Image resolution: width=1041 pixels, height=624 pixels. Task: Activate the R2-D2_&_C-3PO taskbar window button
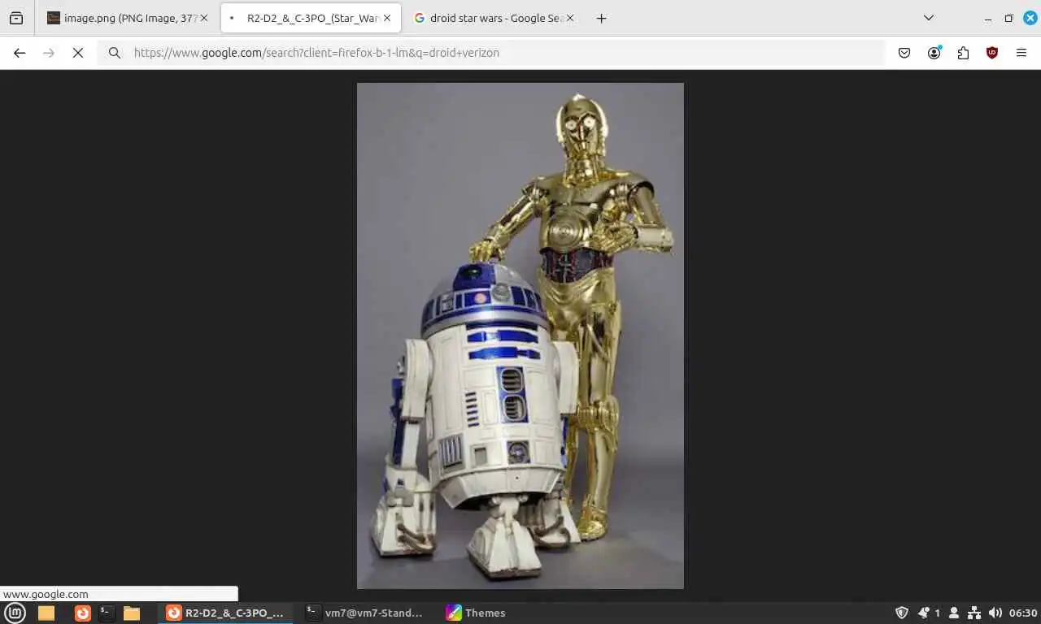coord(226,613)
